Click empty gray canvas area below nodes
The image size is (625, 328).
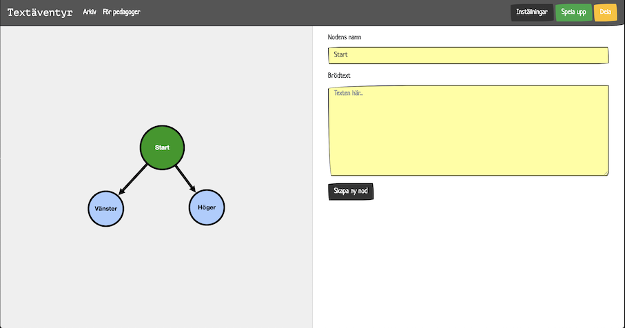156,279
